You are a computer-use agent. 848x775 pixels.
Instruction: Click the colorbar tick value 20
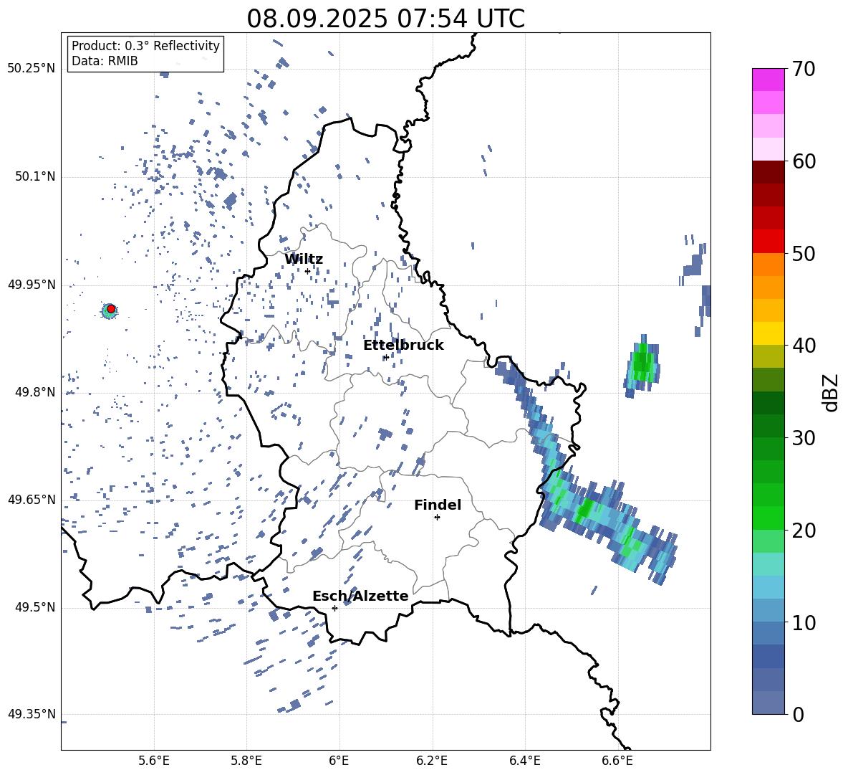click(804, 531)
